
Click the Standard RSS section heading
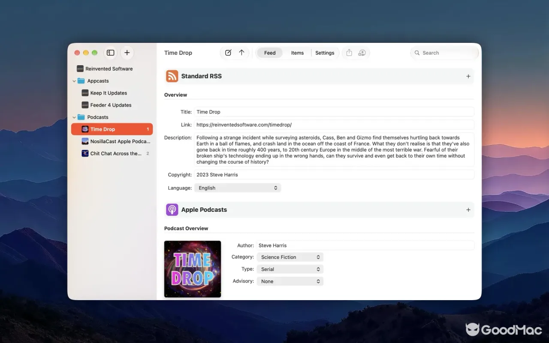coord(201,76)
